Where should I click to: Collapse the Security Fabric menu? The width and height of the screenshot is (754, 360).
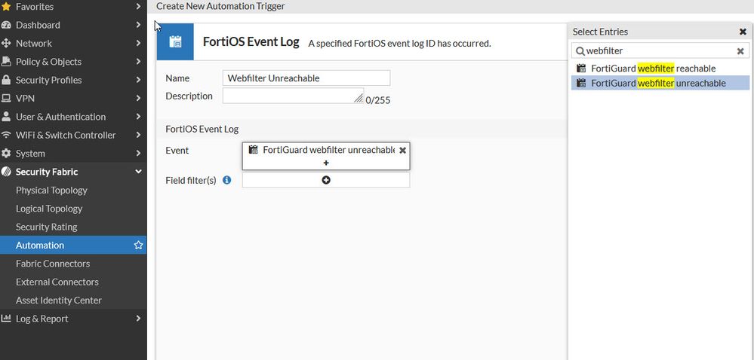pos(138,172)
